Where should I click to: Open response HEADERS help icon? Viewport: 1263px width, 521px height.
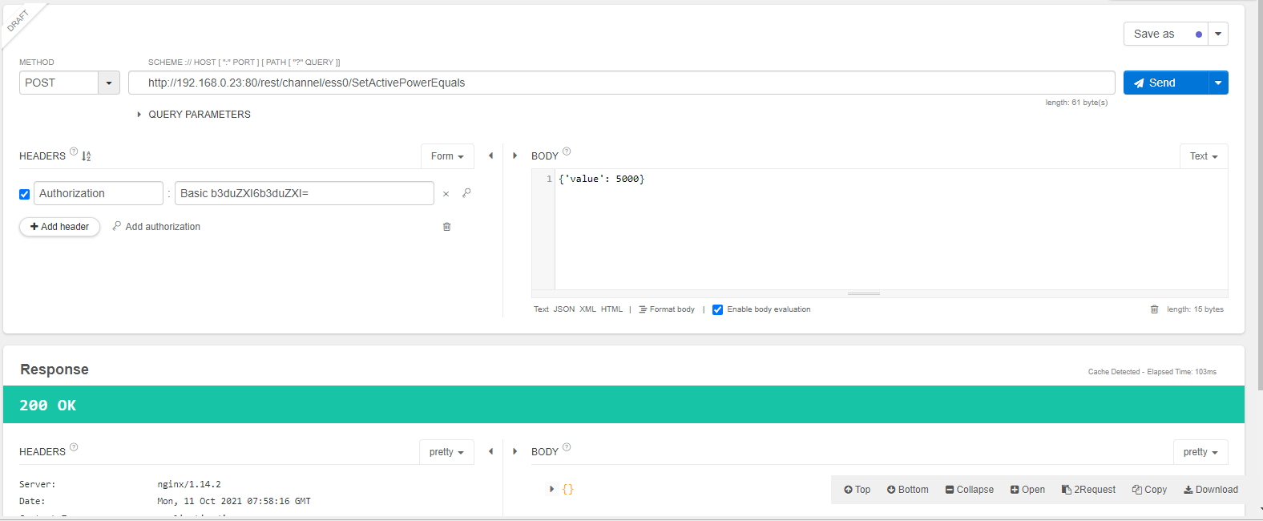(74, 447)
